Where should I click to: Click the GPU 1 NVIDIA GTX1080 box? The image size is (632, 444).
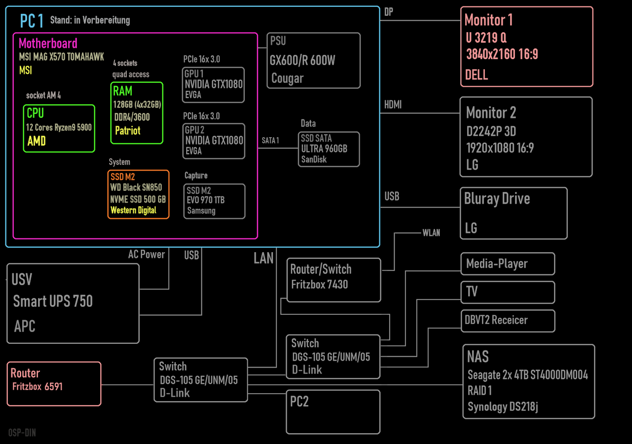coord(213,85)
